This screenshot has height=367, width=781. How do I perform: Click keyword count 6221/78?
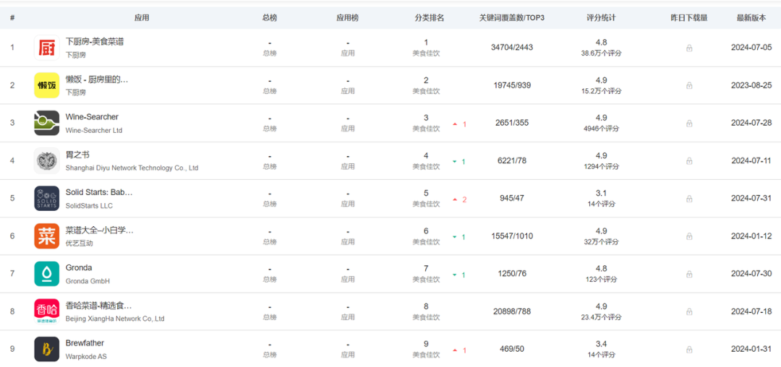[512, 160]
